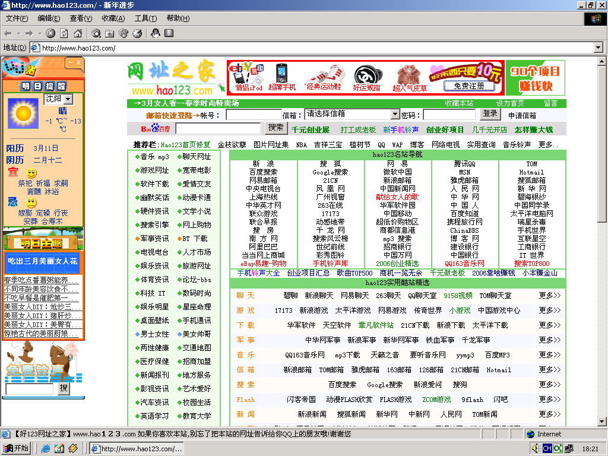The width and height of the screenshot is (608, 456).
Task: Open the 收藏(A) menu
Action: click(113, 18)
